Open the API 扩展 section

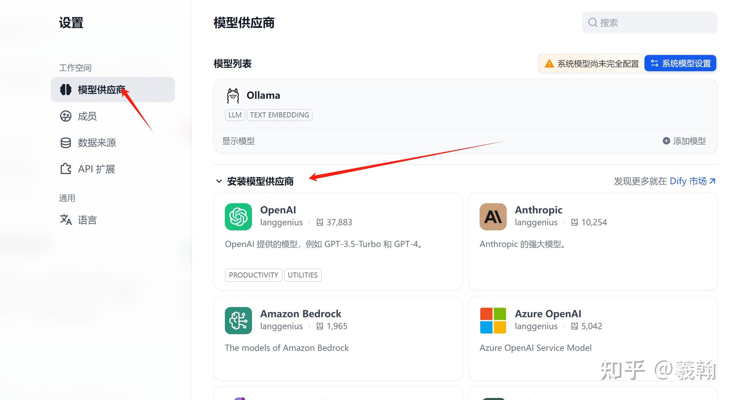pyautogui.click(x=96, y=169)
